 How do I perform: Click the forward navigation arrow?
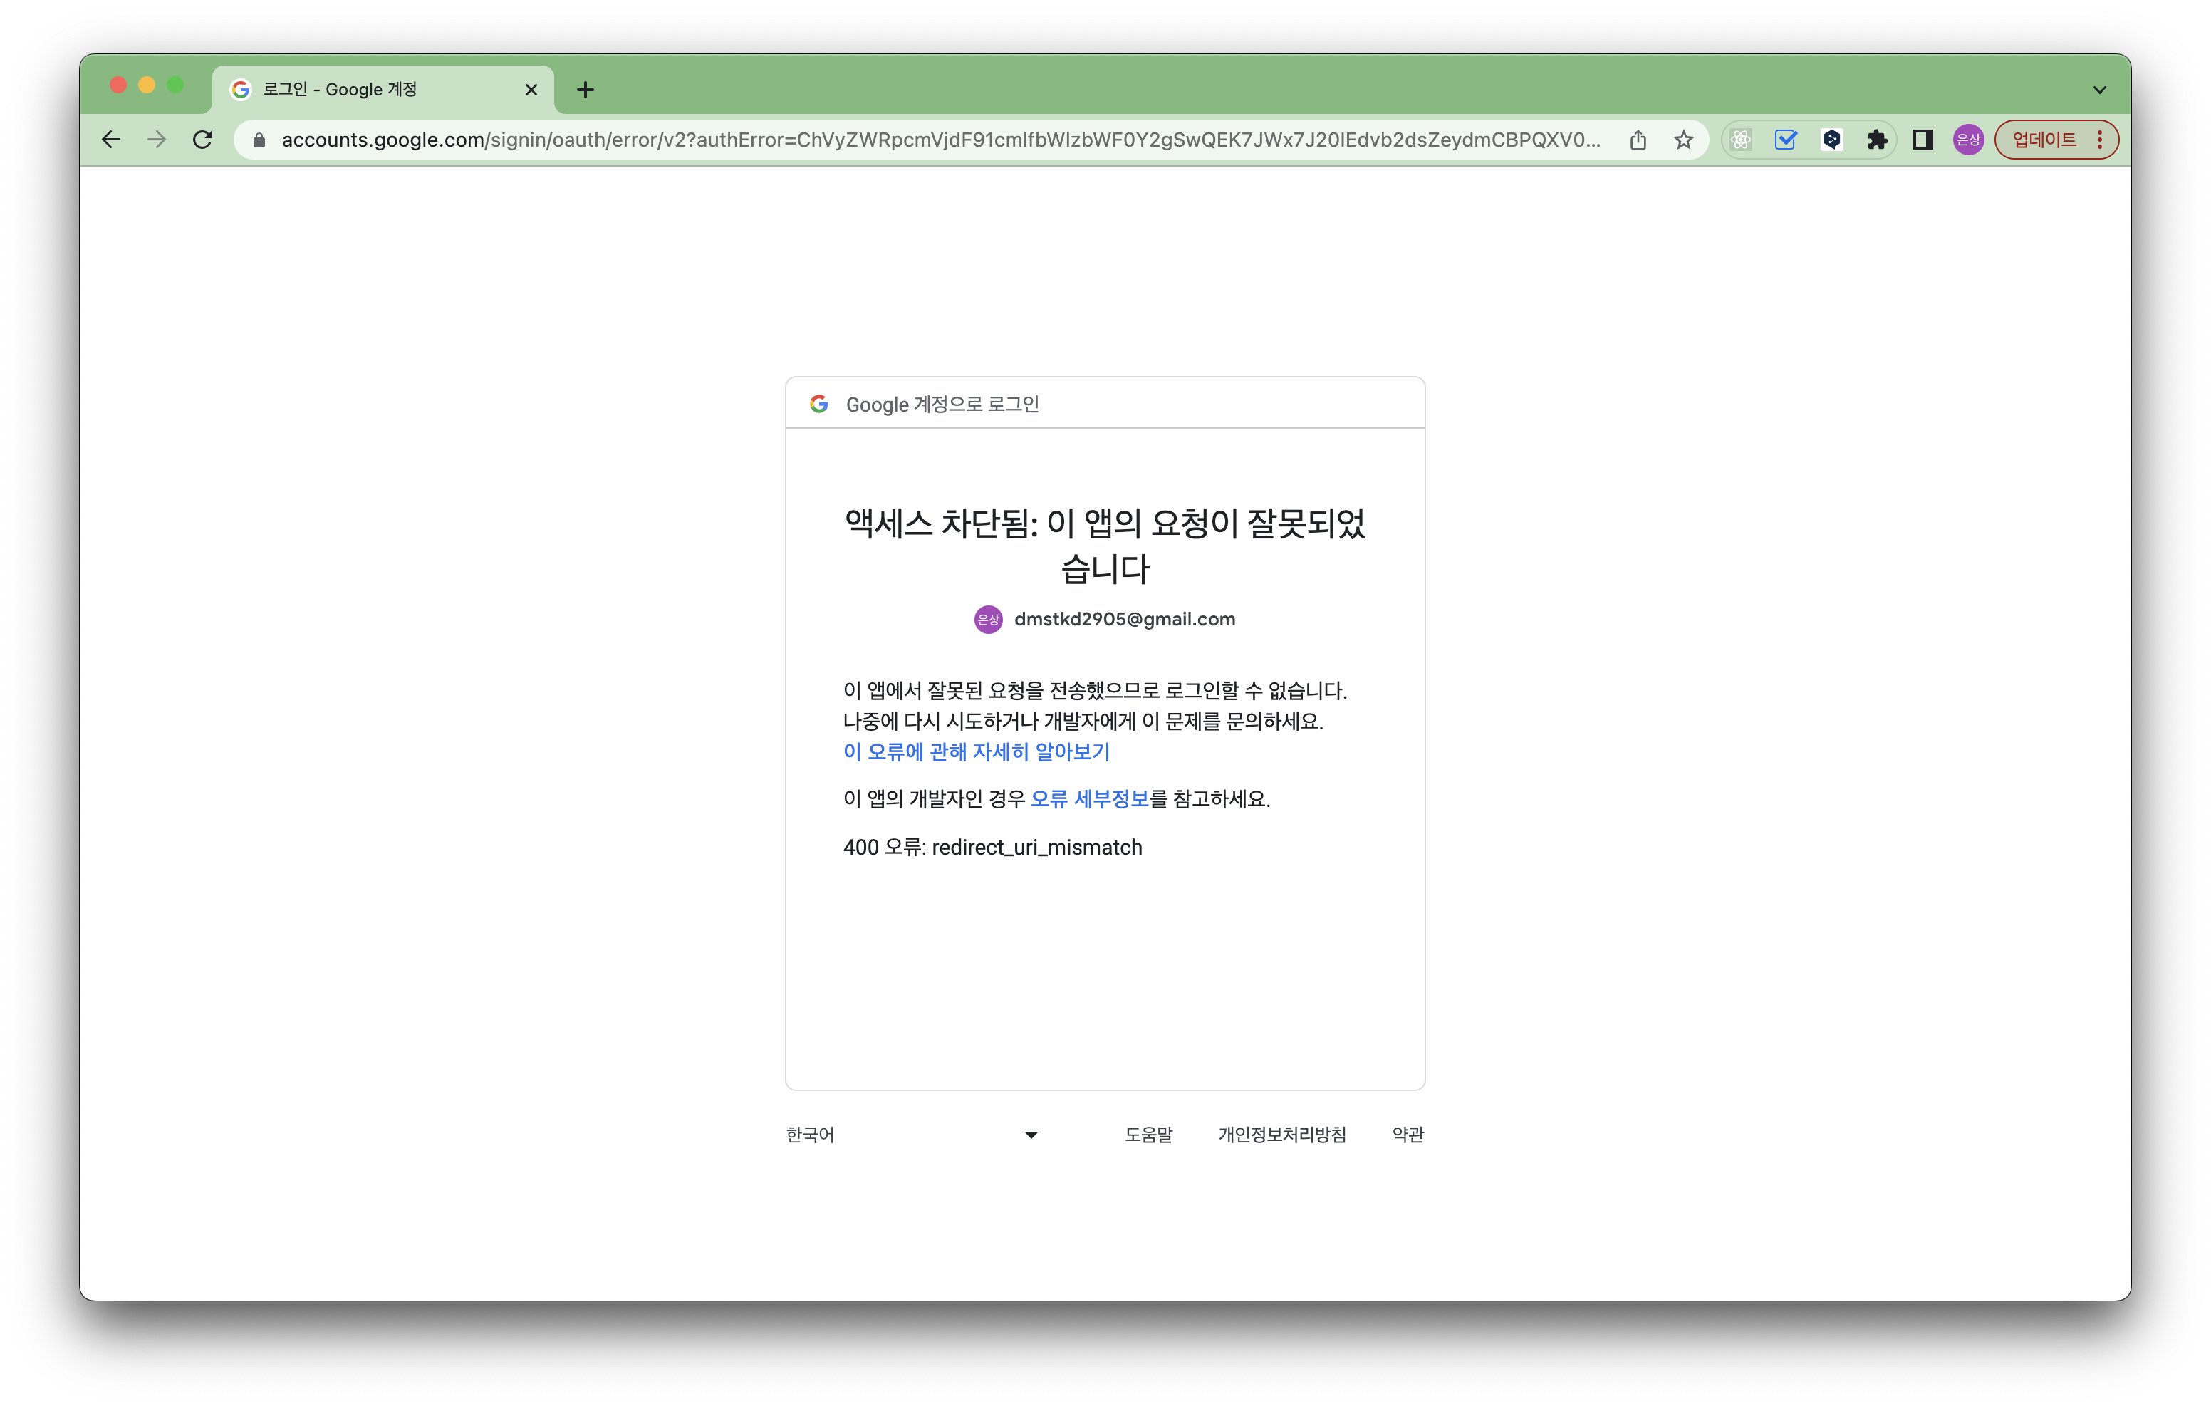pyautogui.click(x=157, y=140)
